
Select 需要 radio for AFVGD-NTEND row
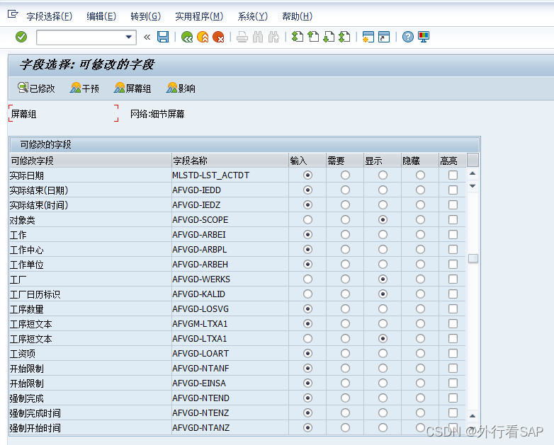pyautogui.click(x=345, y=398)
